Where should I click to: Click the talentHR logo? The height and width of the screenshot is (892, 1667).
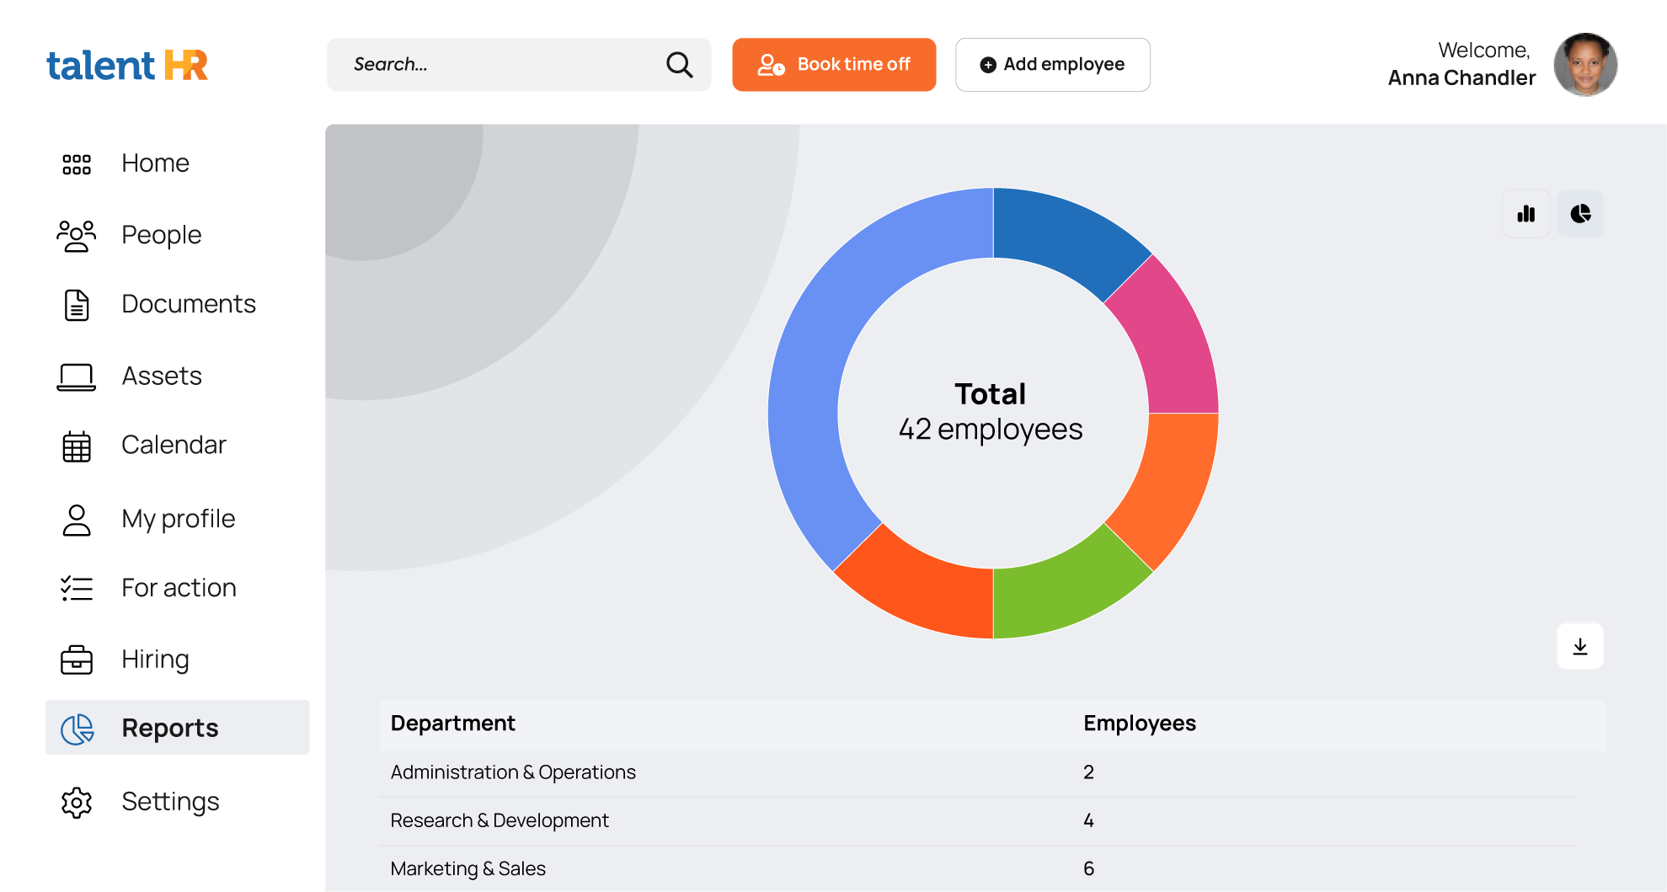127,65
